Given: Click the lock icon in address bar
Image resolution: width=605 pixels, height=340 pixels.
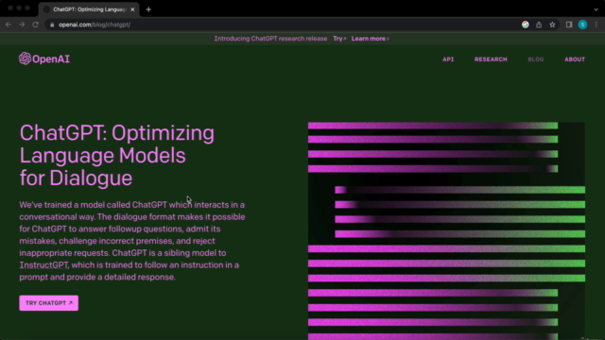Looking at the screenshot, I should 52,25.
